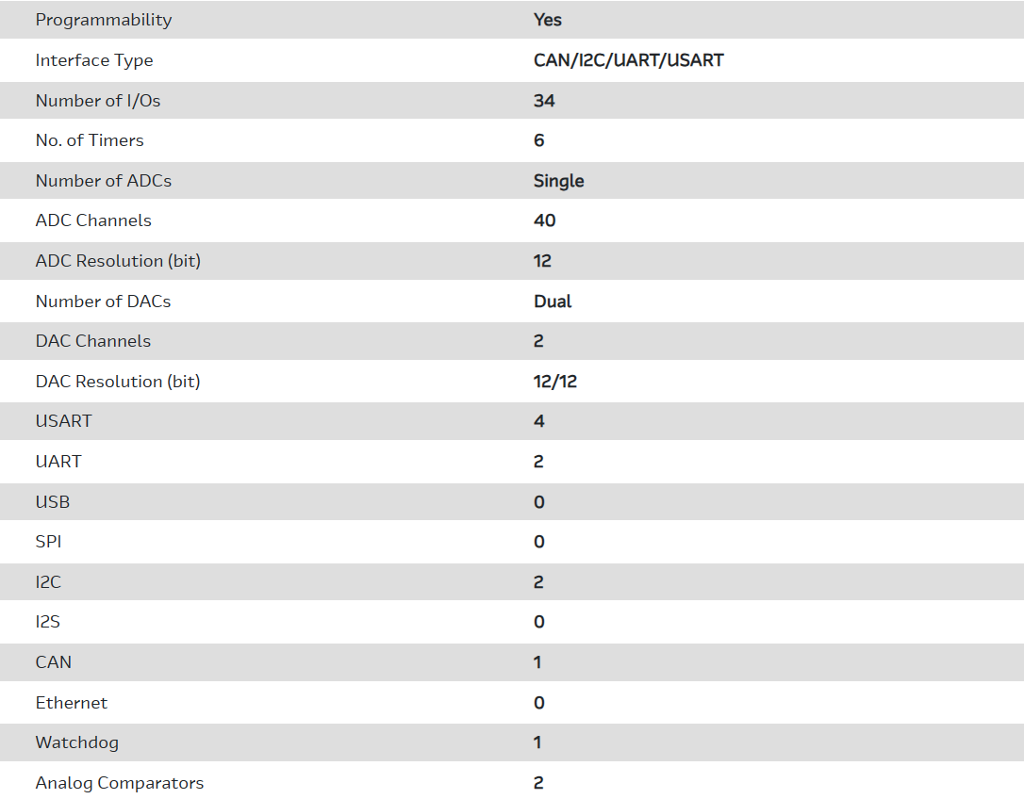Select the Single value for ADCs

pos(558,181)
